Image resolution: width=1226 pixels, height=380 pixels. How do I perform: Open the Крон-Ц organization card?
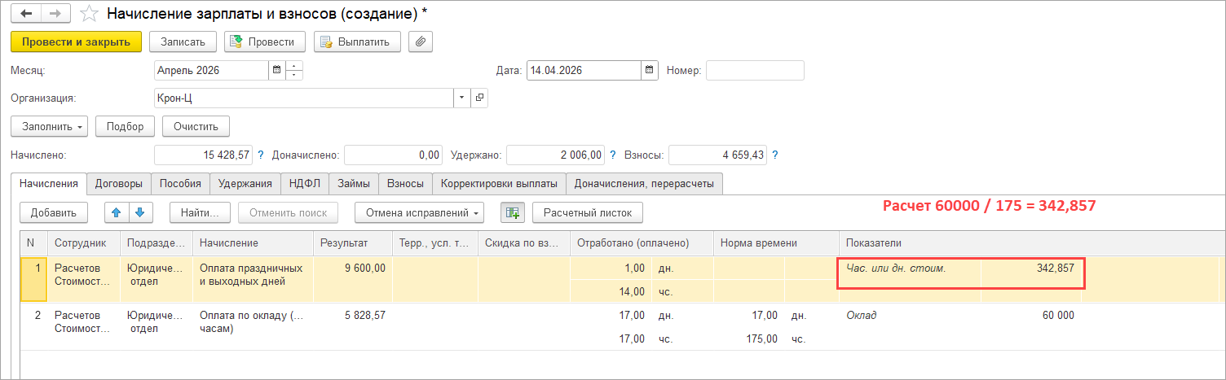pos(479,98)
